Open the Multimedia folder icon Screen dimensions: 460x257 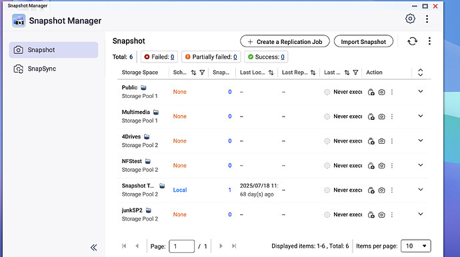click(x=156, y=113)
